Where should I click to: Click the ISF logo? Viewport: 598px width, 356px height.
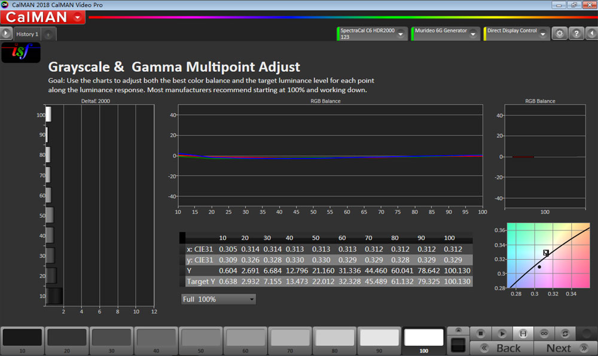click(21, 52)
